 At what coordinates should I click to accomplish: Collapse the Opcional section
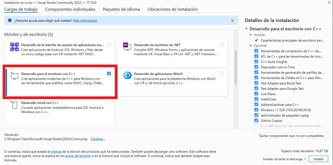pos(251,46)
